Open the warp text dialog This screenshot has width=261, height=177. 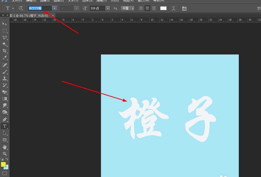tap(174, 8)
